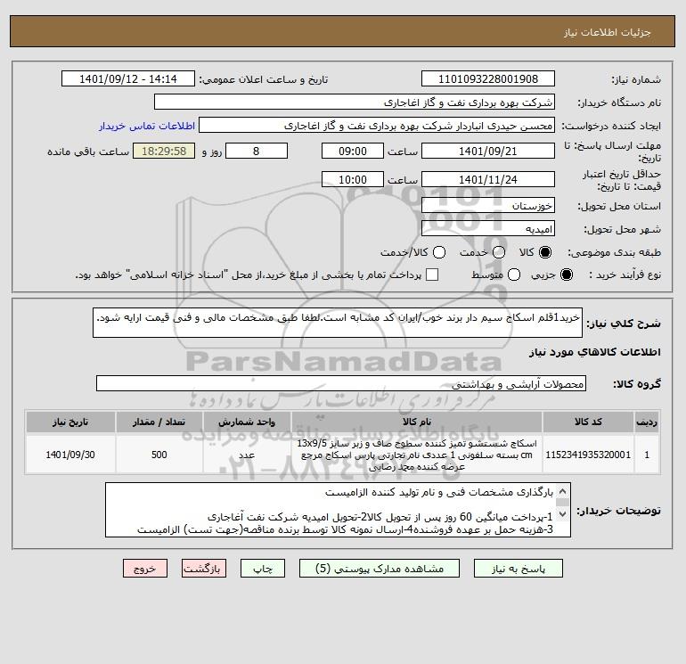Click the ردیف column header
Image resolution: width=686 pixels, height=664 pixels.
click(647, 422)
